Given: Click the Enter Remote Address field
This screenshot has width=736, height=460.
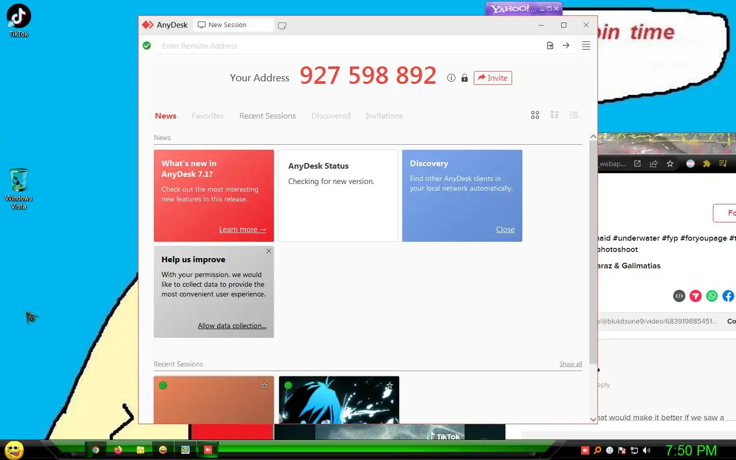Looking at the screenshot, I should (350, 45).
